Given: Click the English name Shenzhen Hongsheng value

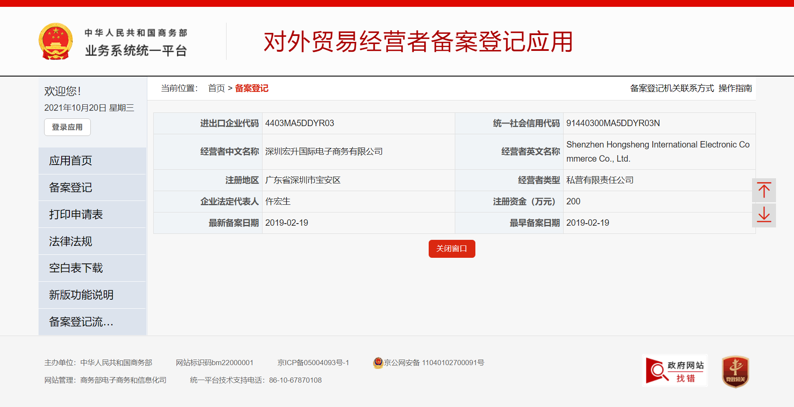Looking at the screenshot, I should (x=658, y=151).
